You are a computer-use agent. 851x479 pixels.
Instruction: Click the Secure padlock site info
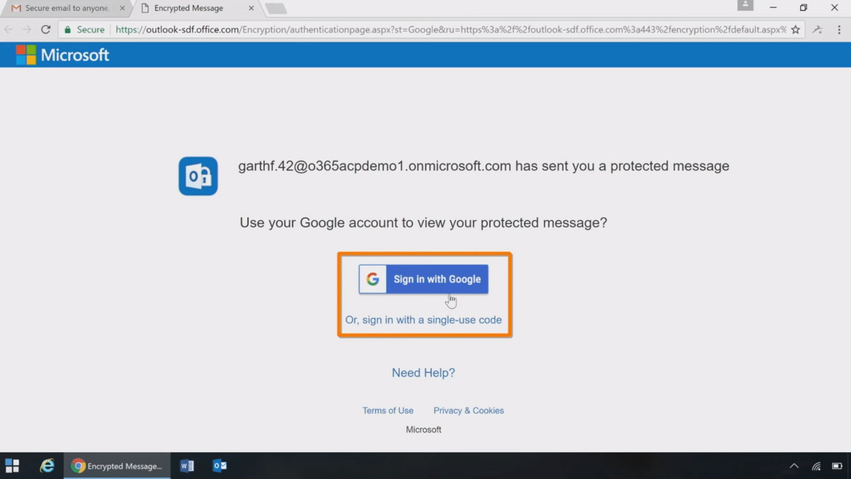click(84, 29)
